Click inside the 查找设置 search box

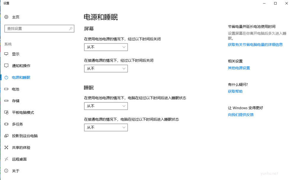tap(38, 29)
